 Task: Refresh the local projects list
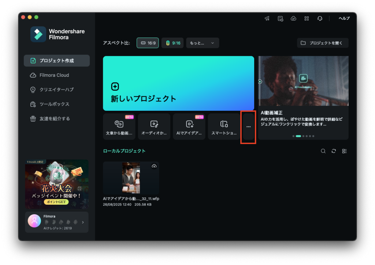334,151
